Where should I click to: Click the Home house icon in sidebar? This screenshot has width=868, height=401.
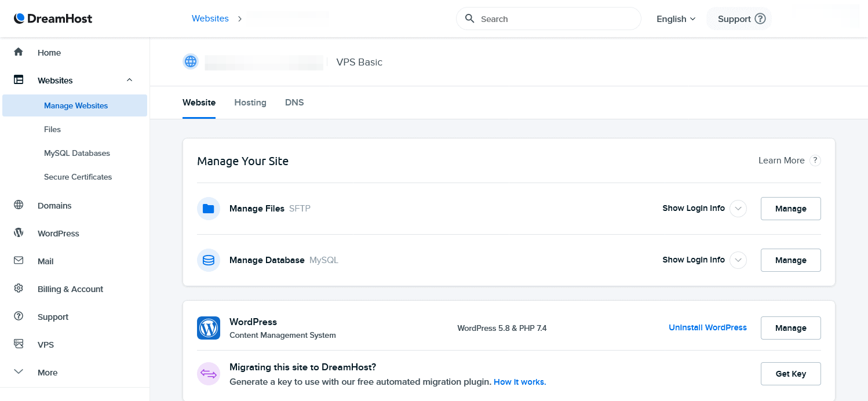[x=19, y=52]
